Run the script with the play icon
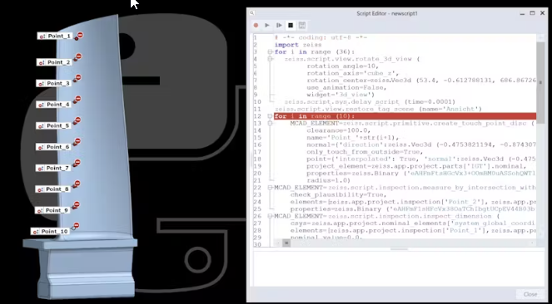The width and height of the screenshot is (552, 304). point(267,25)
